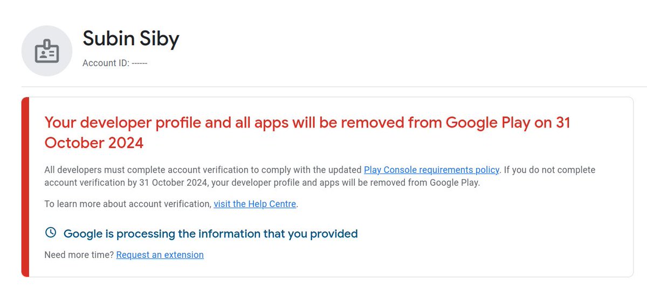The width and height of the screenshot is (647, 289).
Task: Select the Subin Siby developer name
Action: click(131, 39)
